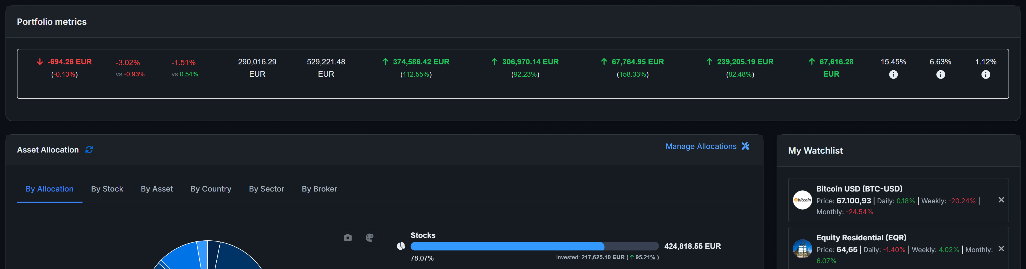Click the info icon under 6.63%
1026x269 pixels.
pyautogui.click(x=940, y=74)
